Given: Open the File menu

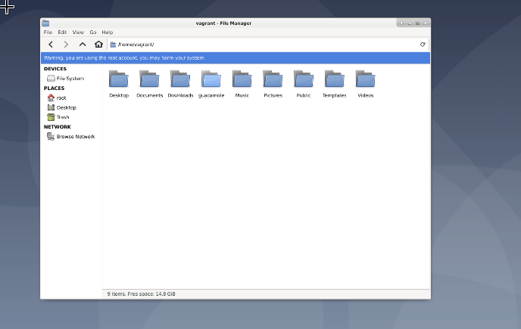Looking at the screenshot, I should [48, 33].
